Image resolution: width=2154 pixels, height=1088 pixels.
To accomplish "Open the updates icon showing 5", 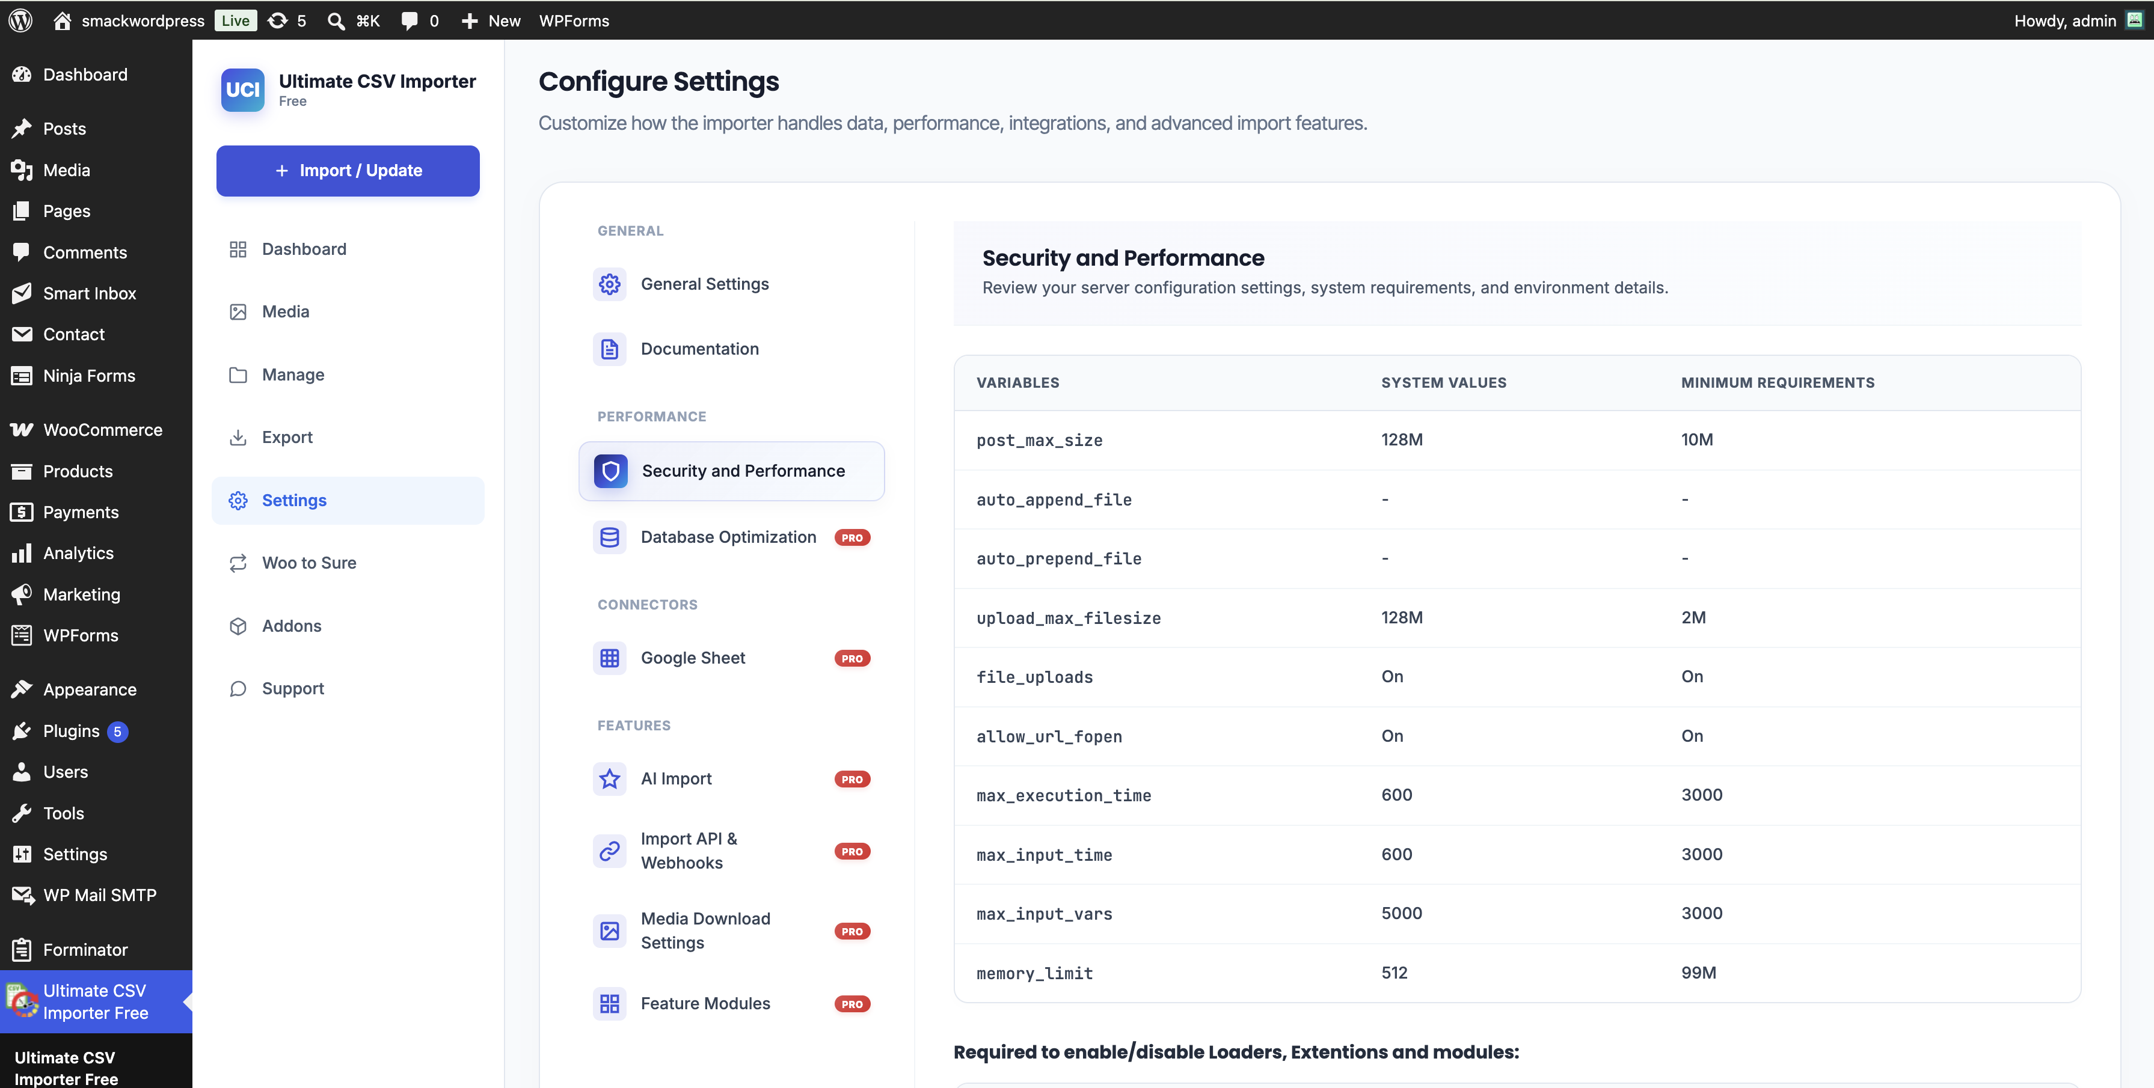I will point(287,20).
